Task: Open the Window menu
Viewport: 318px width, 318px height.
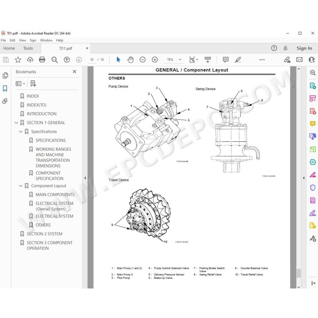Action: point(46,40)
